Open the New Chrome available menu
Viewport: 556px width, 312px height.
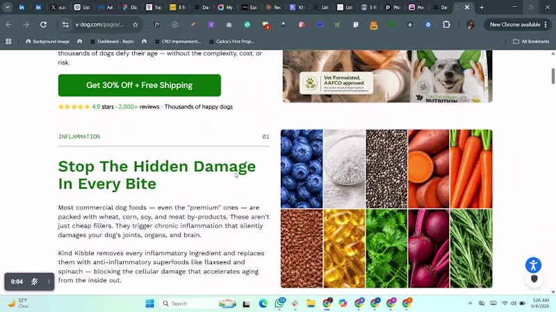(x=518, y=25)
